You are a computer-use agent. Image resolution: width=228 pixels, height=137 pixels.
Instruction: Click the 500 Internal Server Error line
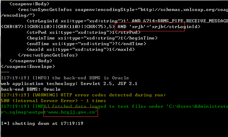[53, 101]
